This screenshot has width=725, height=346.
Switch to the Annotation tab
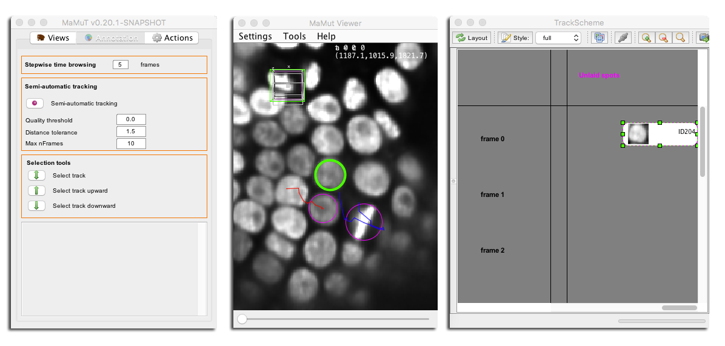coord(110,38)
